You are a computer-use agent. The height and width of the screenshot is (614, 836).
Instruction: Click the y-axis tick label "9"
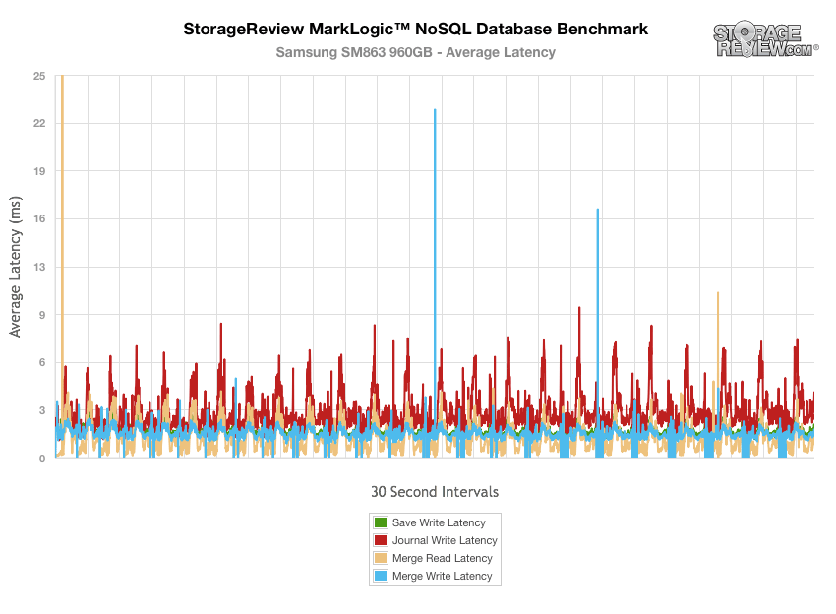tap(42, 315)
